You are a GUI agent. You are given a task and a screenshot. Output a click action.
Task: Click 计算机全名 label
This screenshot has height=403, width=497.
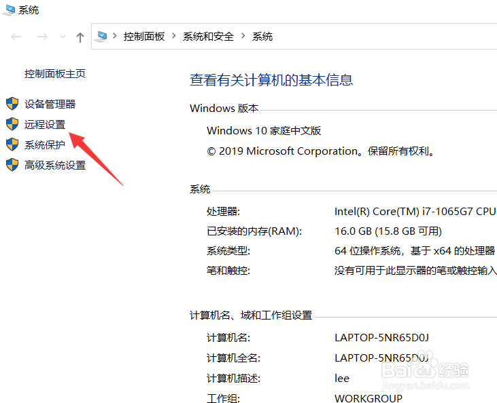(x=233, y=358)
